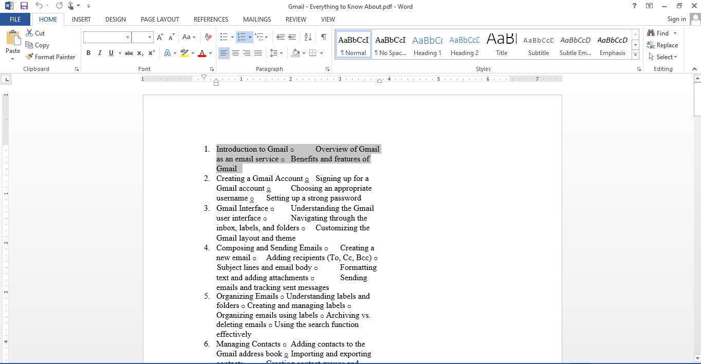Toggle Italic formatting

99,53
